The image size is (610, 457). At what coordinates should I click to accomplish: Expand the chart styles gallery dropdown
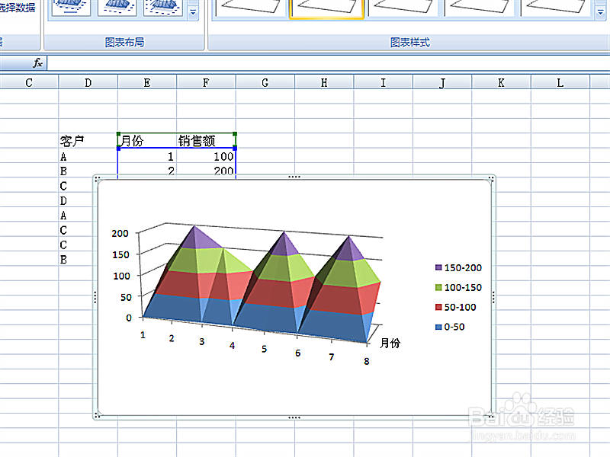[601, 12]
